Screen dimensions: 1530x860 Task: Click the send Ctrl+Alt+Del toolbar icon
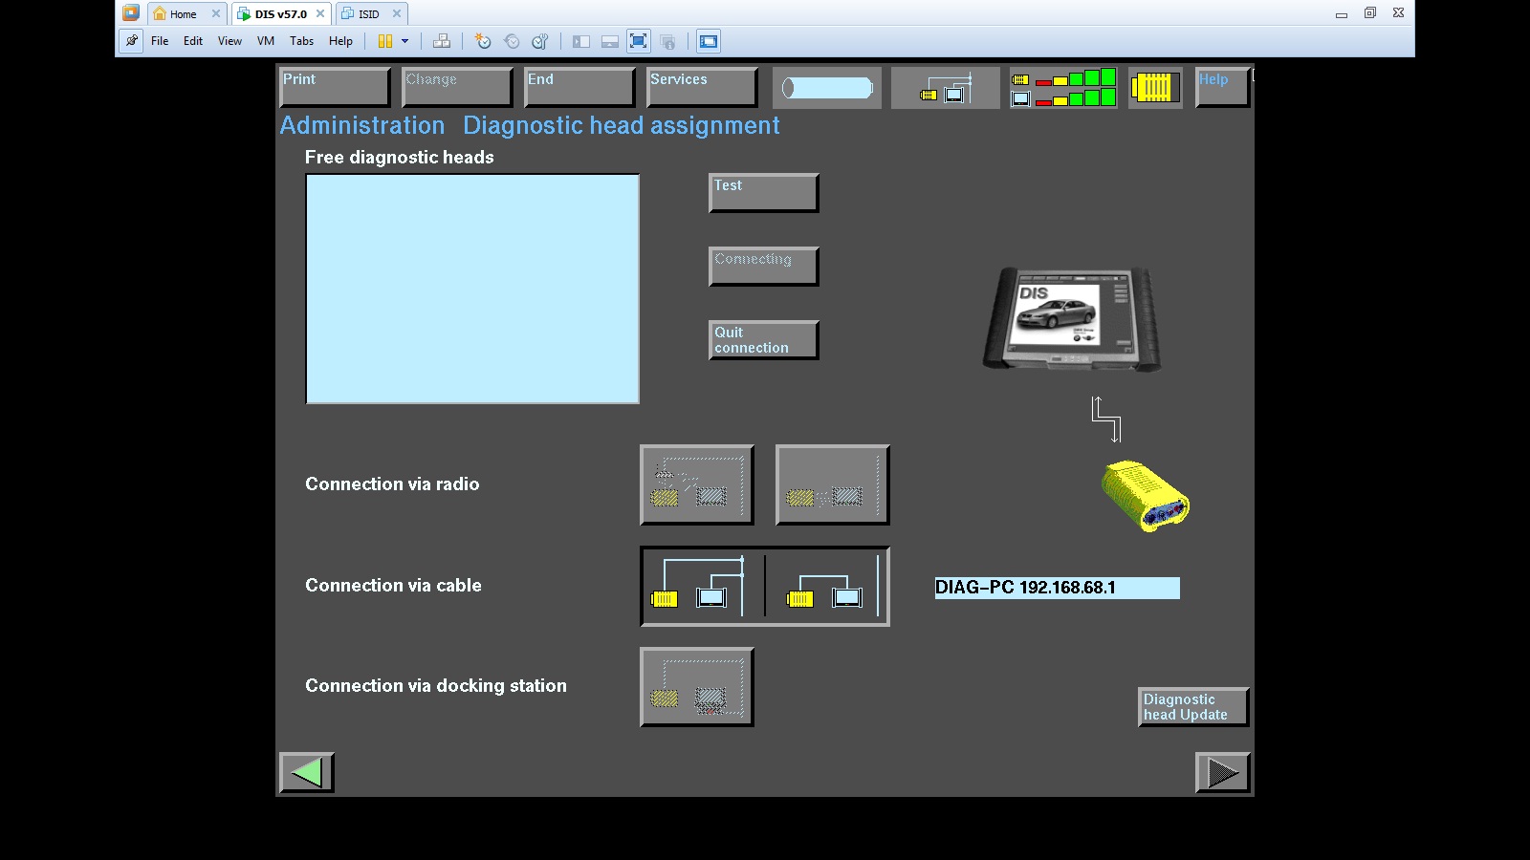[x=441, y=41]
